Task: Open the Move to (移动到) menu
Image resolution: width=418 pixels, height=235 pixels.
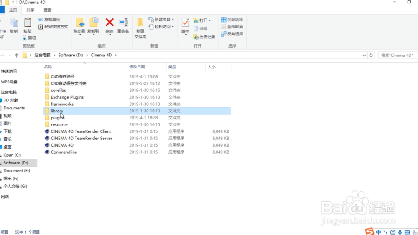Action: tap(79, 26)
